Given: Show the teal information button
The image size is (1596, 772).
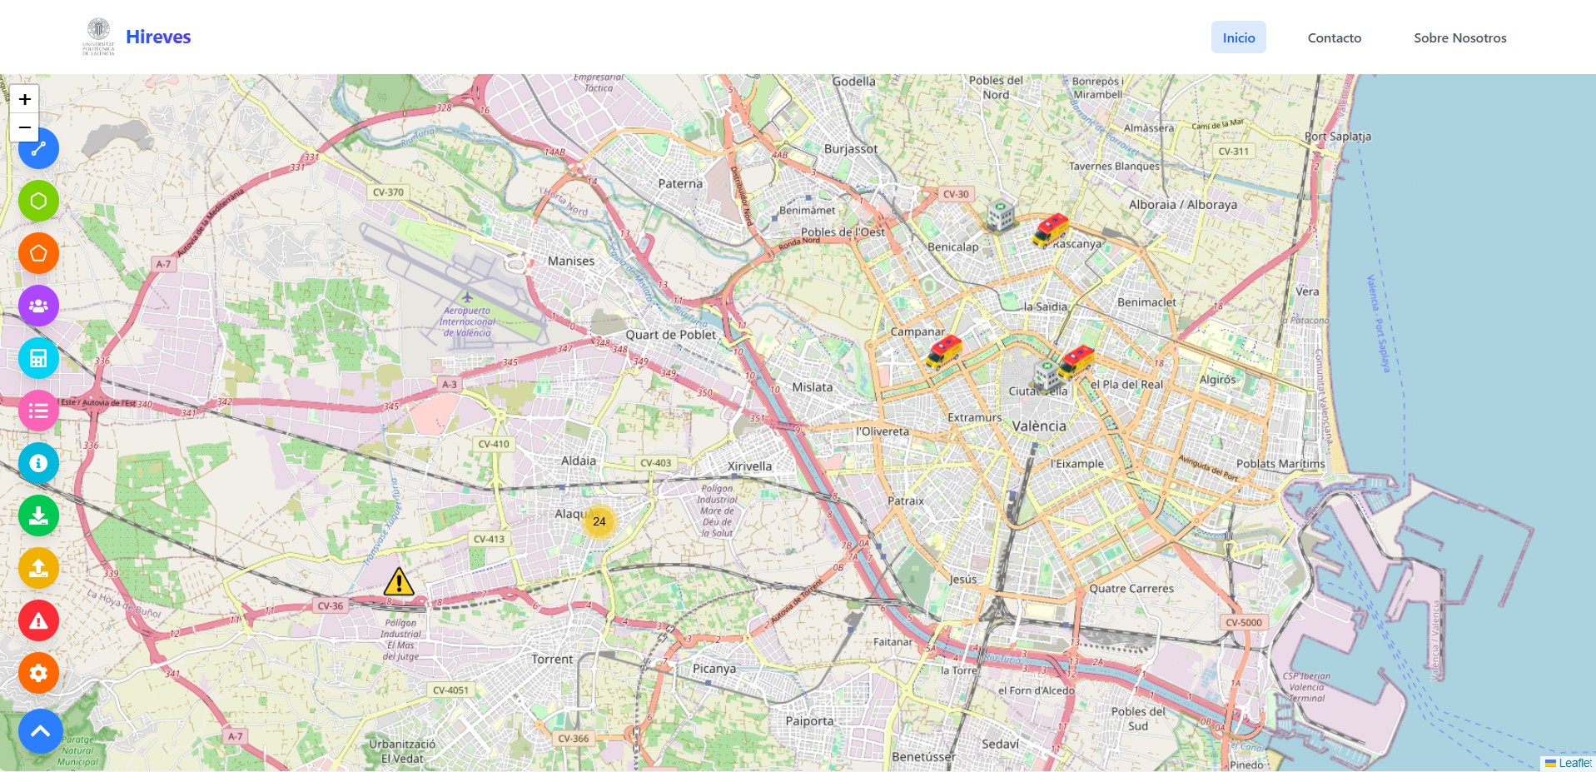Looking at the screenshot, I should tap(38, 463).
